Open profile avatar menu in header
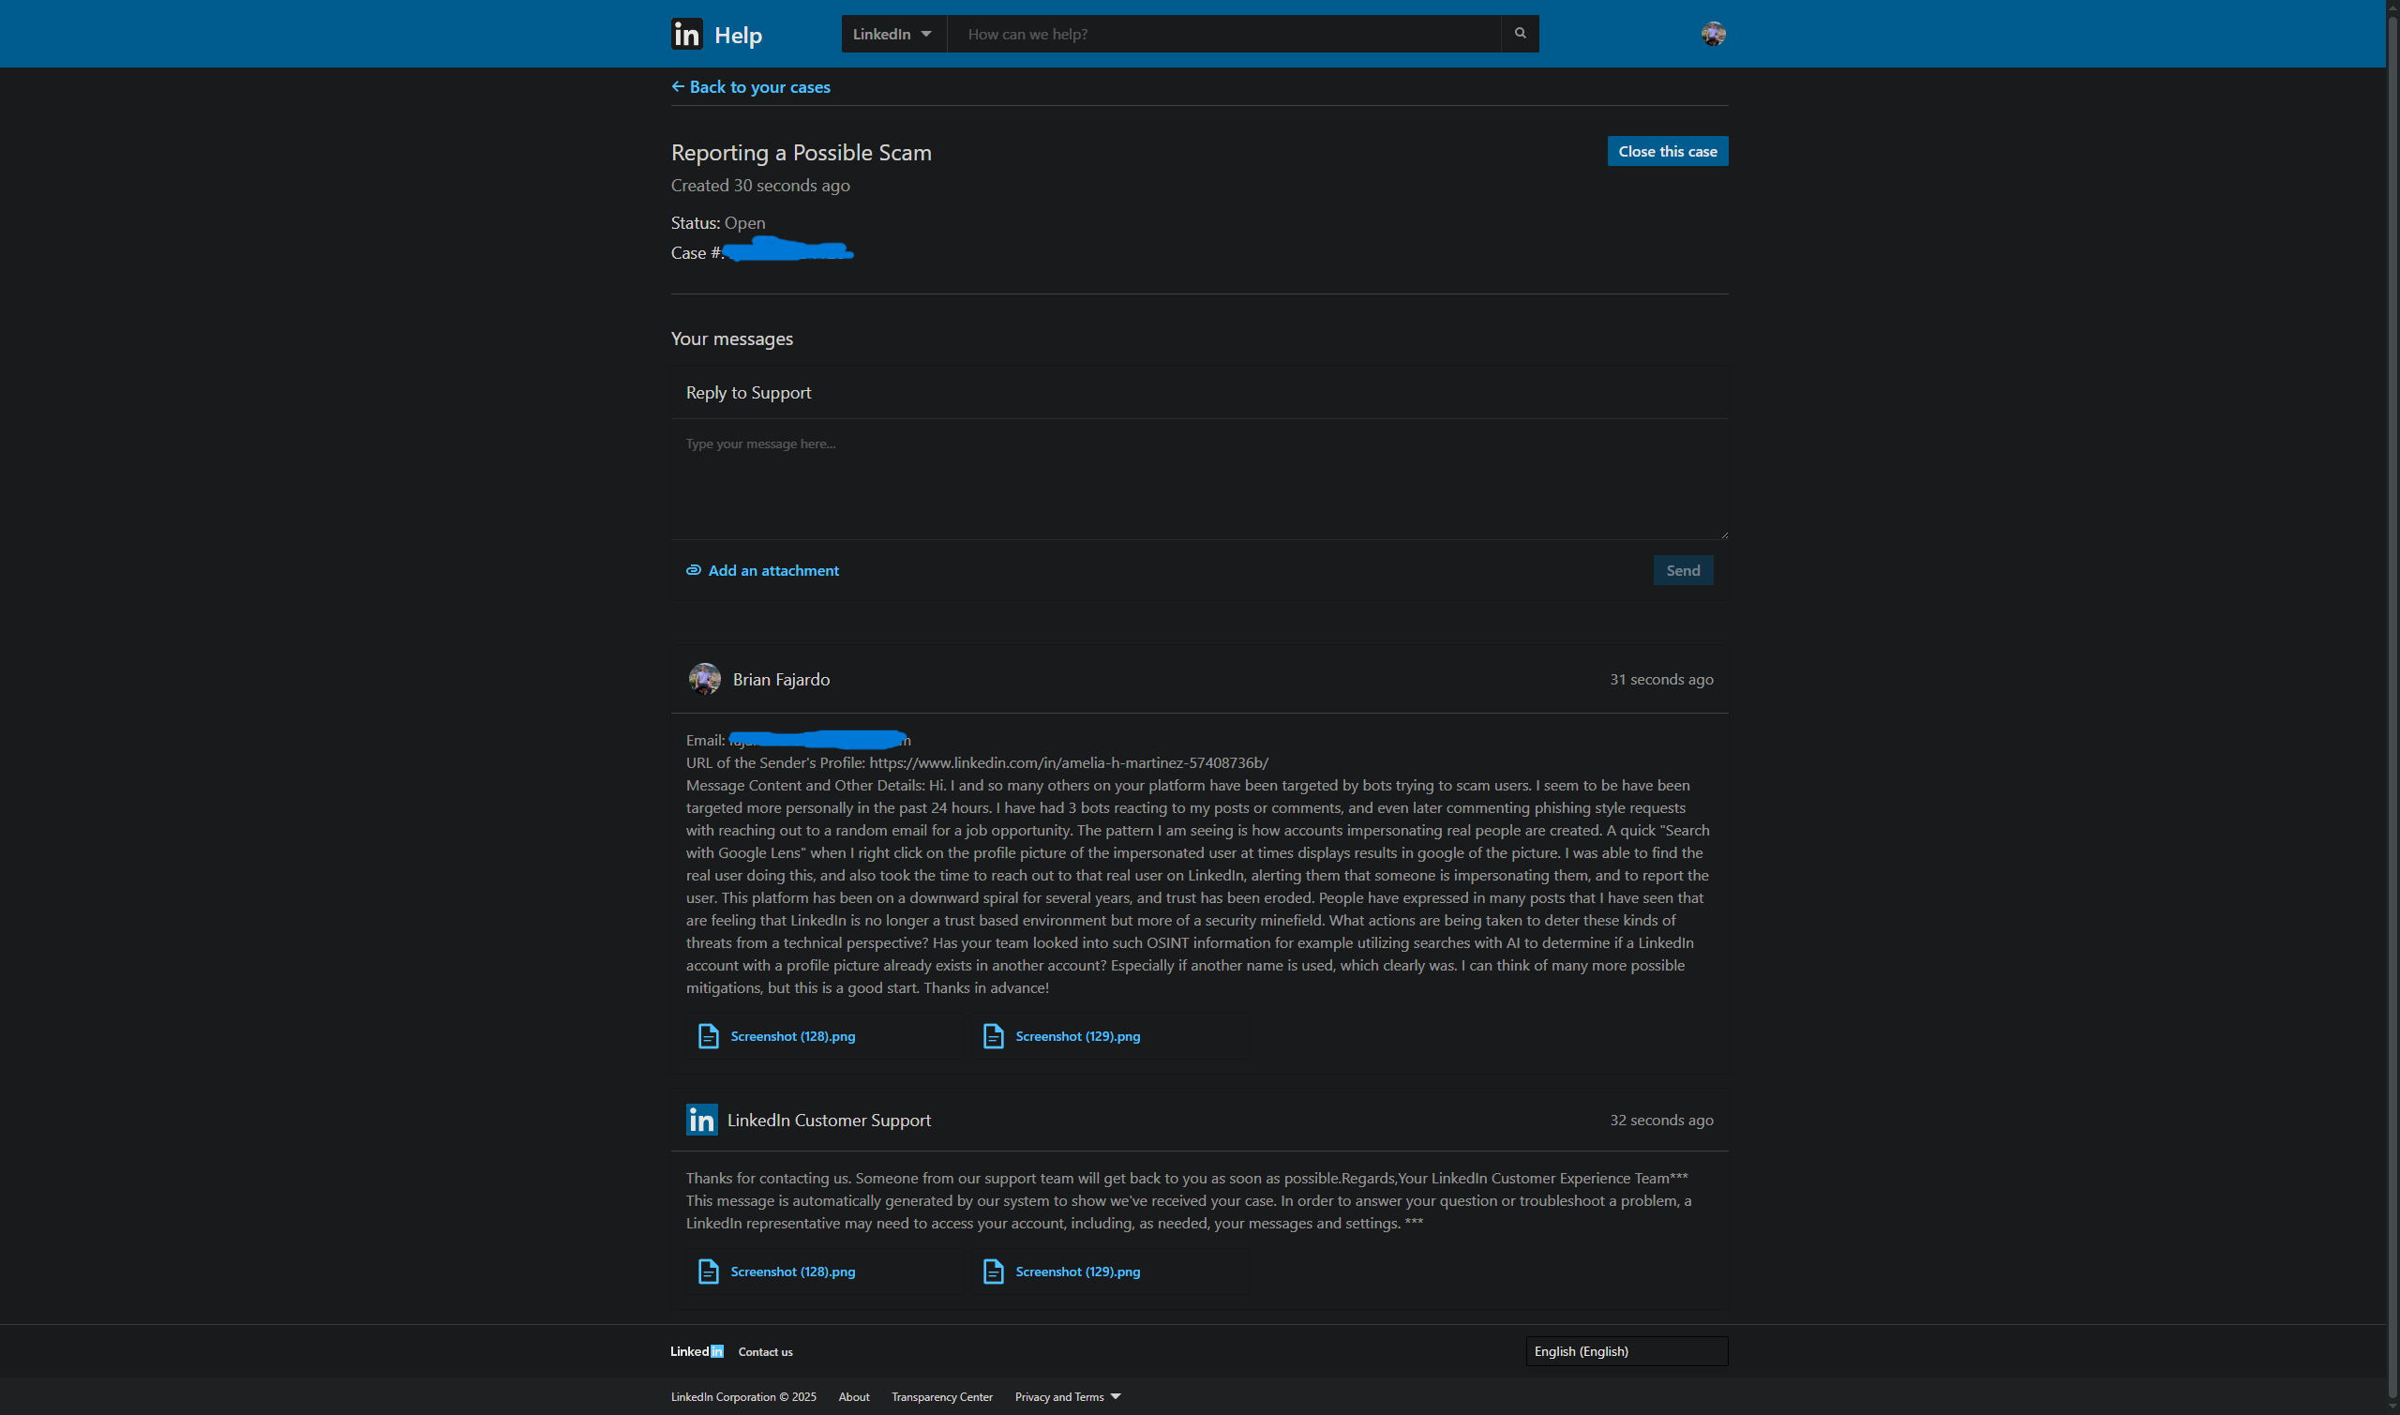The image size is (2400, 1415). [1713, 35]
